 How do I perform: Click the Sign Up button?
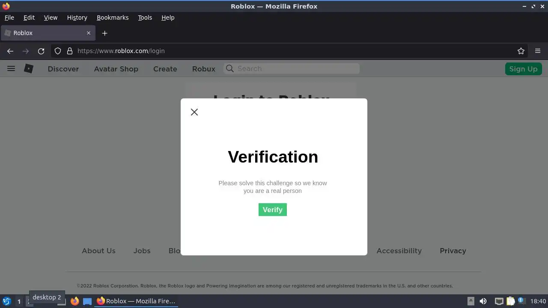tap(523, 69)
